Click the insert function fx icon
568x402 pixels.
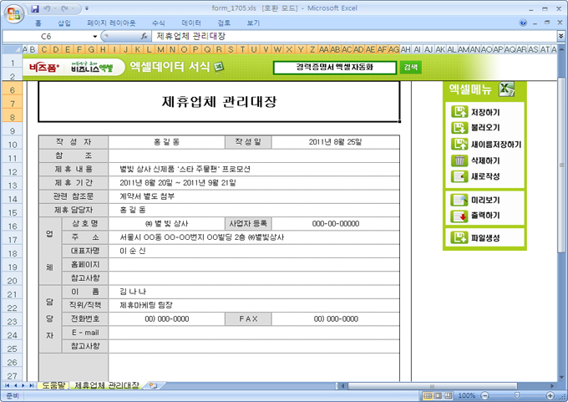(x=145, y=37)
